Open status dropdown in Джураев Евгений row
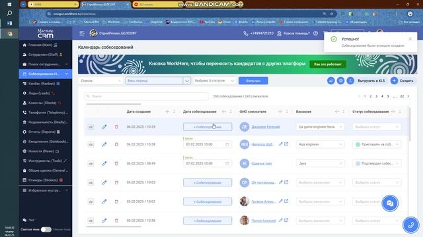The image size is (423, 237). (x=377, y=127)
